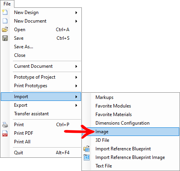Viewport: 180px width, 171px height.
Task: Click the Print printer icon
Action: (x=5, y=125)
